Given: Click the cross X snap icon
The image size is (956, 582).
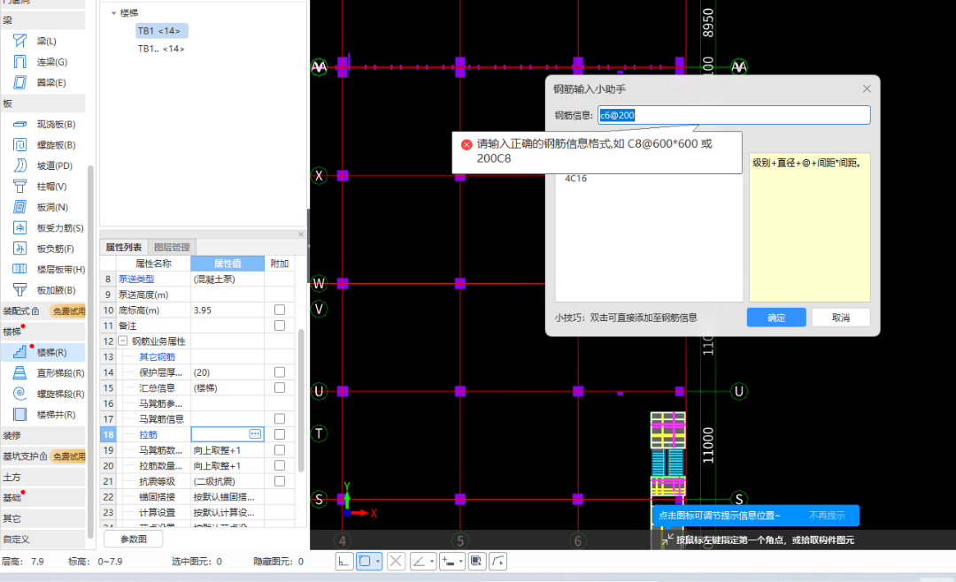Looking at the screenshot, I should (x=396, y=562).
